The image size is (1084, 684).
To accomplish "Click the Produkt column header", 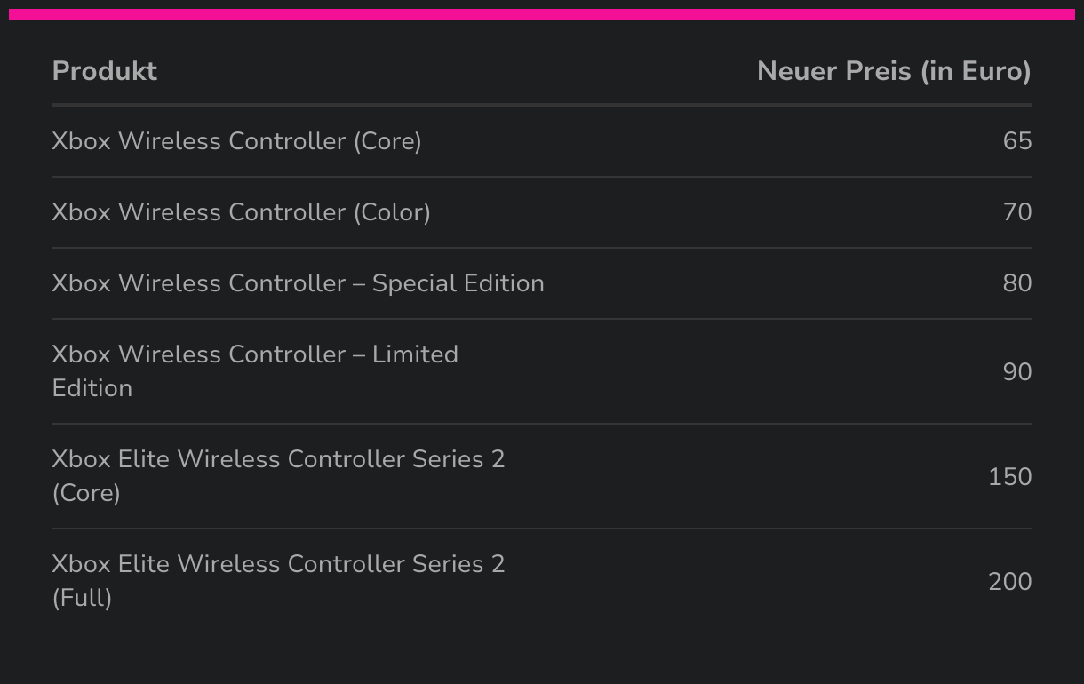I will tap(104, 71).
